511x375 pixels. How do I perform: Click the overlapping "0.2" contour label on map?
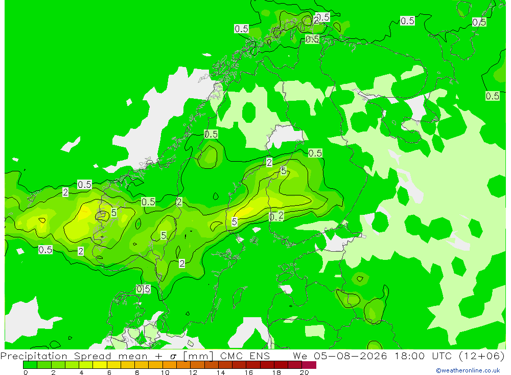(x=276, y=216)
